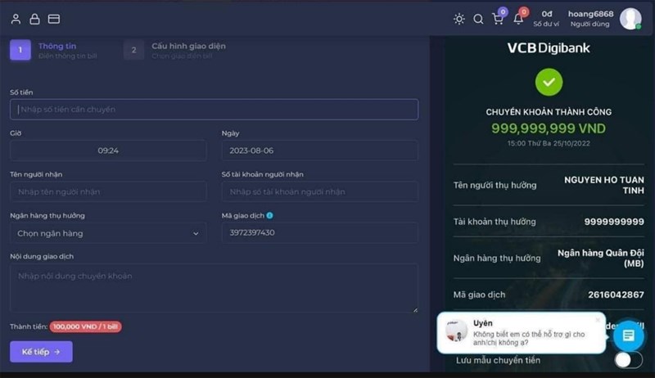This screenshot has height=378, width=655.
Task: Select step 1 Thông tin tab
Action: pos(54,50)
